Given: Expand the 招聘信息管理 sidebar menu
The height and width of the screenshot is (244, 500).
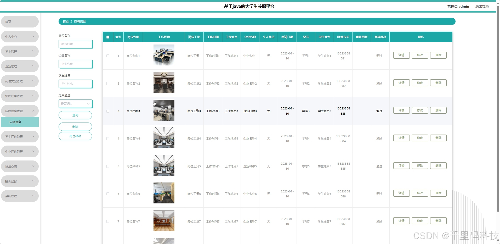Looking at the screenshot, I should (20, 96).
